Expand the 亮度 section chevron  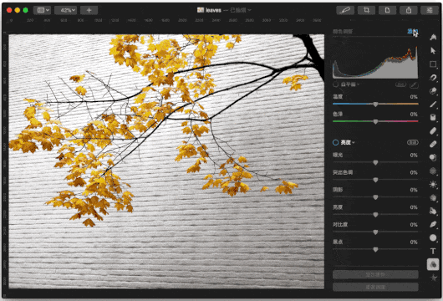tap(354, 143)
